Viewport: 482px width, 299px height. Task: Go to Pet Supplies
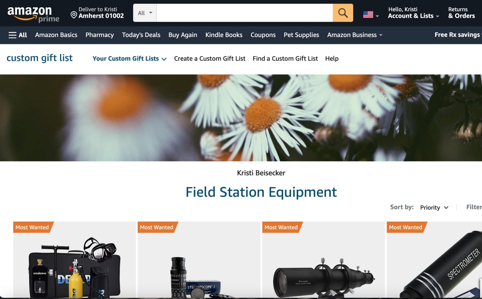301,35
